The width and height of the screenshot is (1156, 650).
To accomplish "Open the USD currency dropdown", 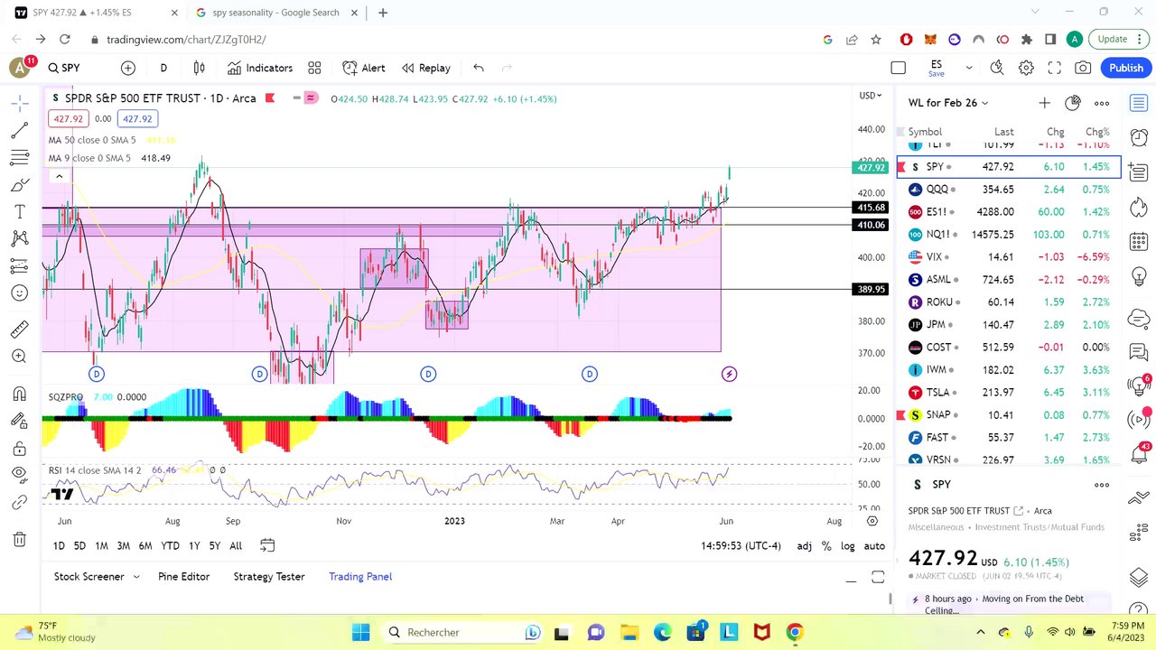I will tap(871, 96).
